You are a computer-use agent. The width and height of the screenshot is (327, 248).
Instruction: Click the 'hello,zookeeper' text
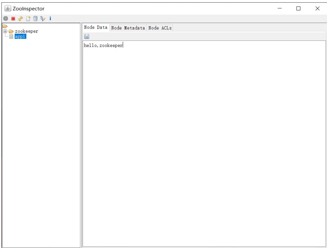click(x=103, y=45)
